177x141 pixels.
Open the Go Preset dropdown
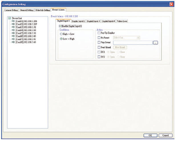(138, 38)
